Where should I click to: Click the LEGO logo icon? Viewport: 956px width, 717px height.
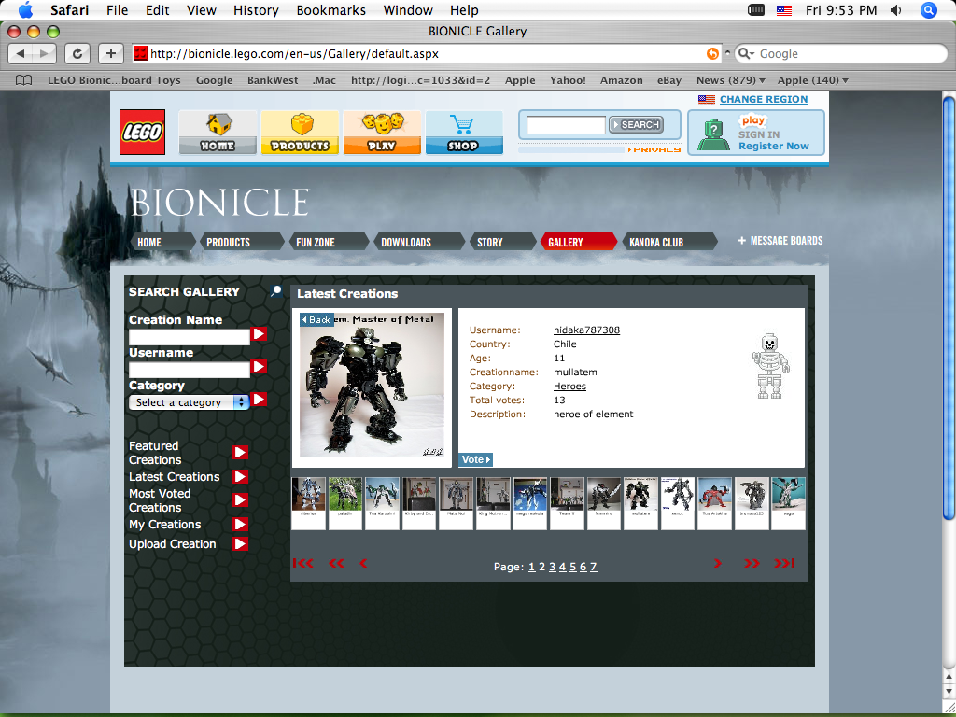point(142,132)
